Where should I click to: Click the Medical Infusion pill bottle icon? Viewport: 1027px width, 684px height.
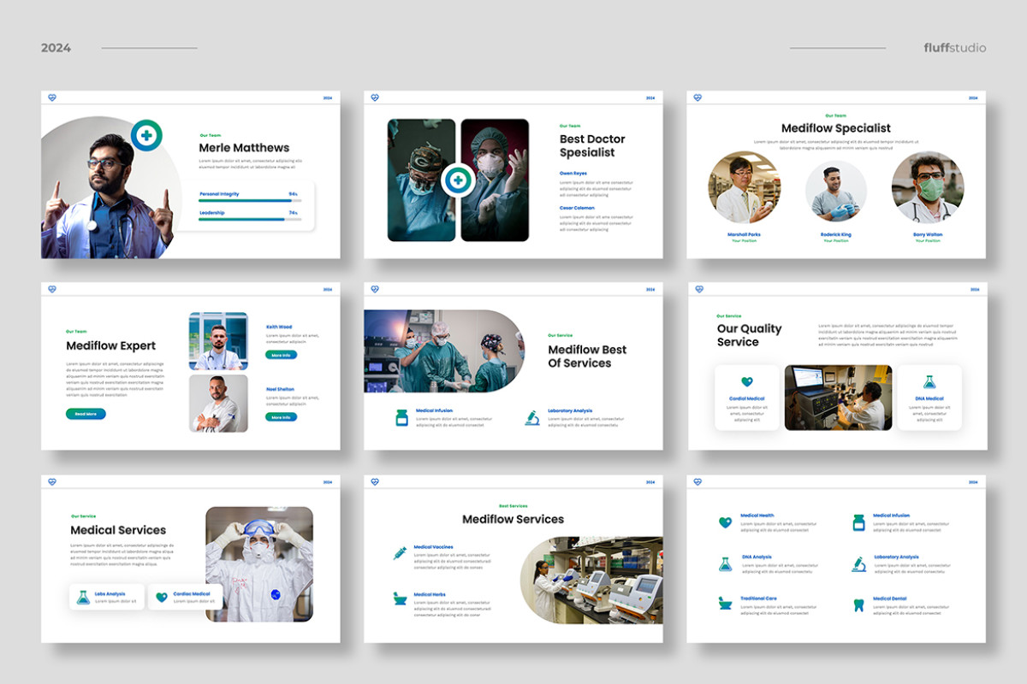tap(858, 524)
